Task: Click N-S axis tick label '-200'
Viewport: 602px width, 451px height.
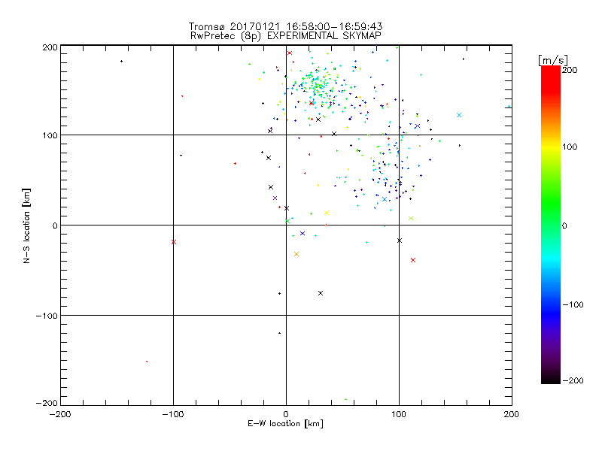Action: (47, 403)
